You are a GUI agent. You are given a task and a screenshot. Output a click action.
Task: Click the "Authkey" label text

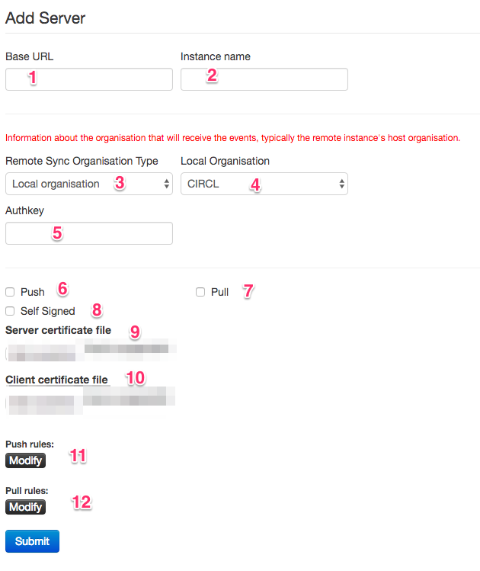24,210
